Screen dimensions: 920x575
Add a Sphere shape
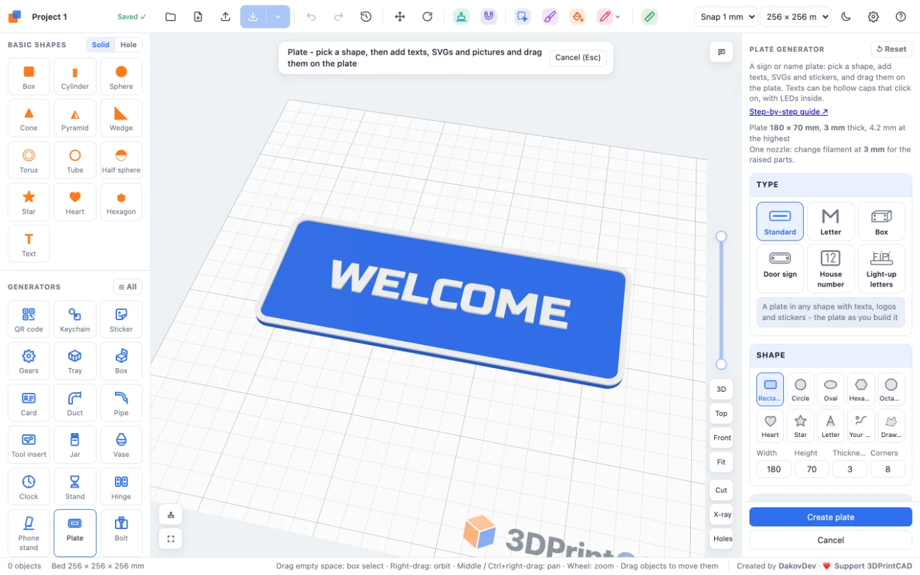(121, 76)
